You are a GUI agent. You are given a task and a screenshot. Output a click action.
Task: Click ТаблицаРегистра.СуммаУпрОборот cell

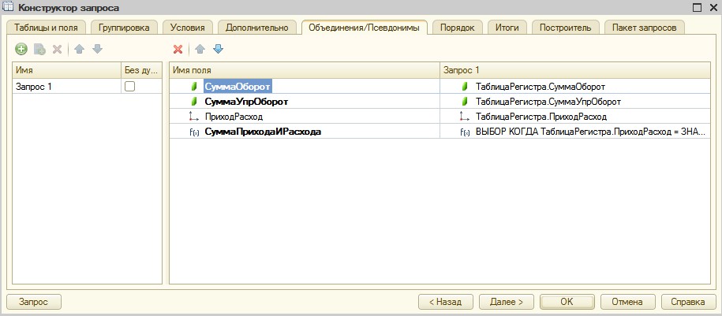pyautogui.click(x=575, y=101)
